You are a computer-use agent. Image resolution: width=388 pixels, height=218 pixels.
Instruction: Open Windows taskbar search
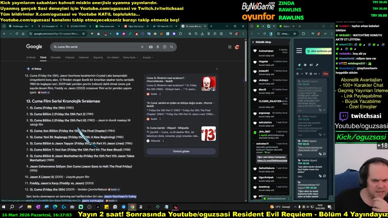tap(12, 207)
